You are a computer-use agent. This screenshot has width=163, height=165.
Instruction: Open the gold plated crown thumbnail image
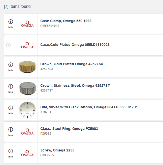pyautogui.click(x=27, y=67)
